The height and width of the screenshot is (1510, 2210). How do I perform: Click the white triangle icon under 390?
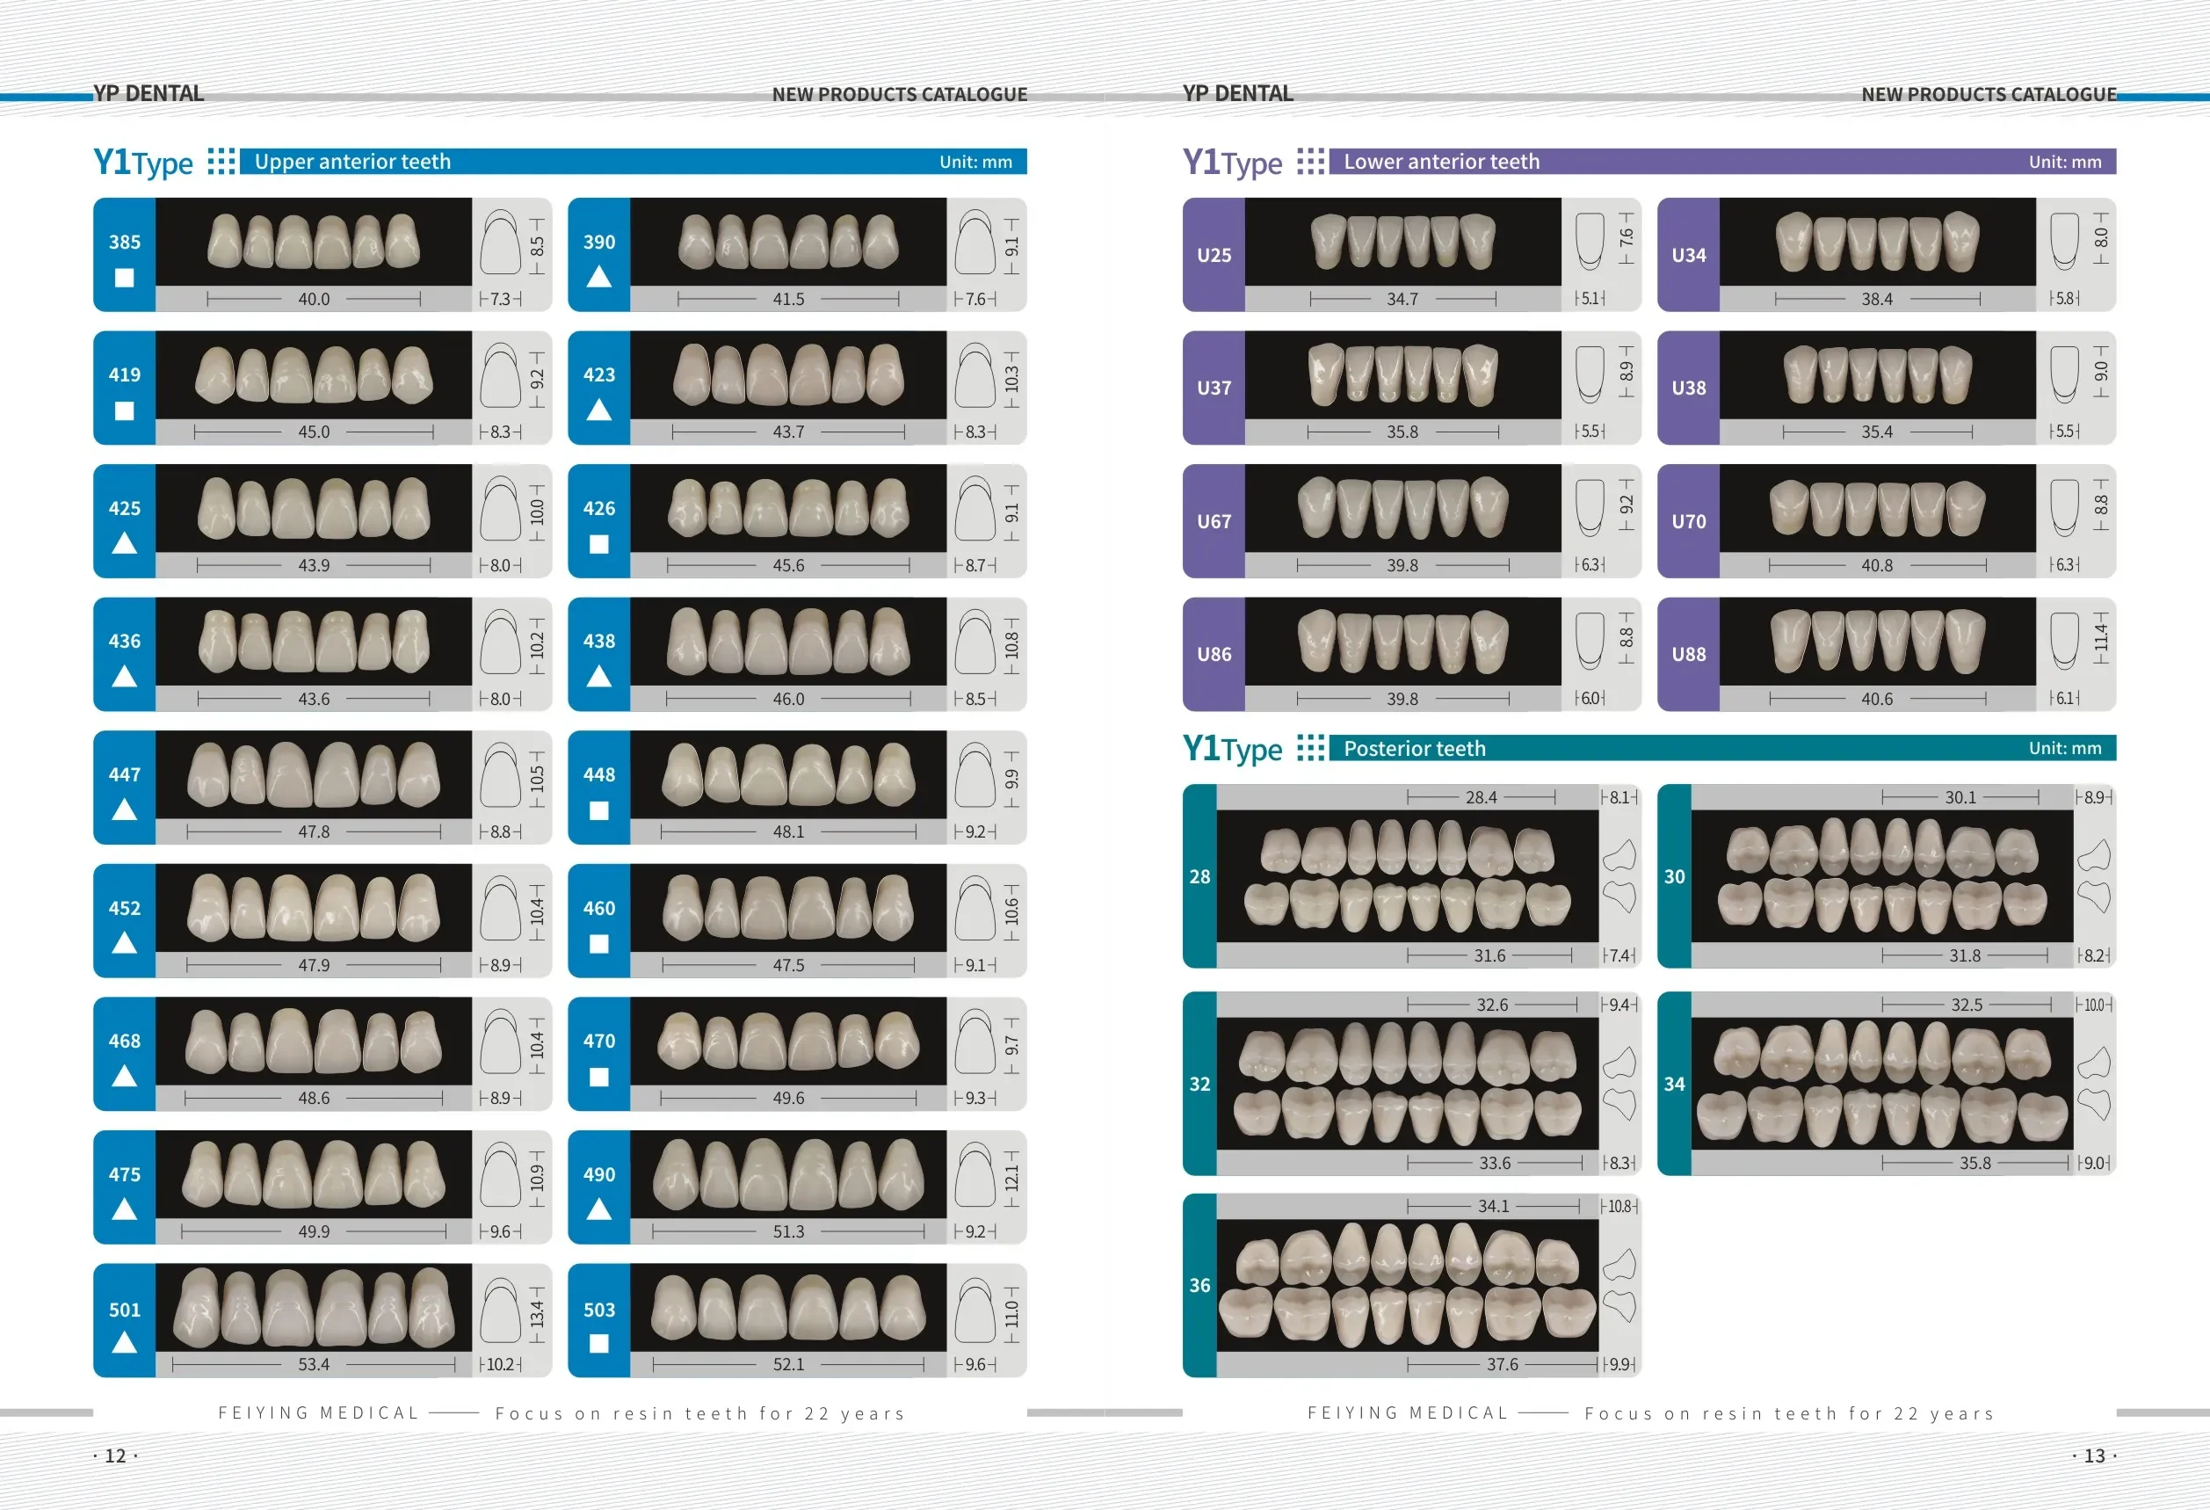[599, 277]
